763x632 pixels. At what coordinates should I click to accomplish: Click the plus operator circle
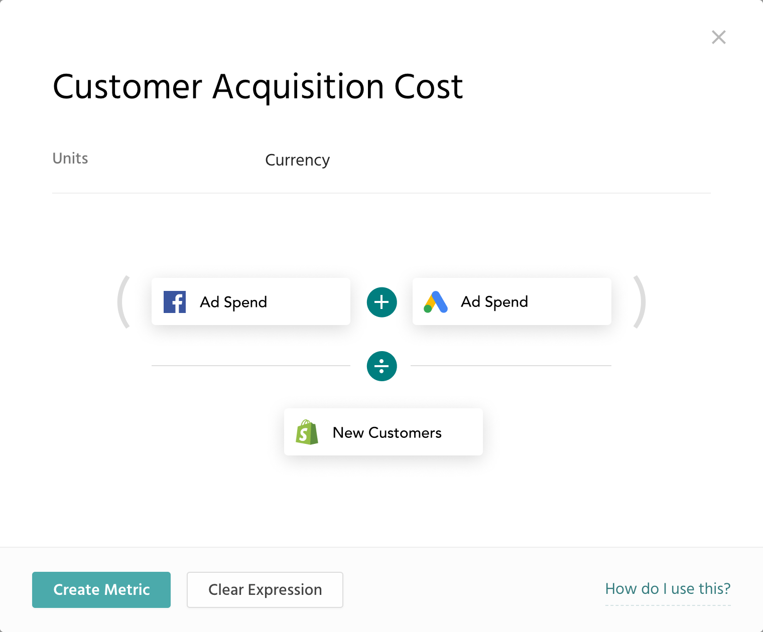382,302
